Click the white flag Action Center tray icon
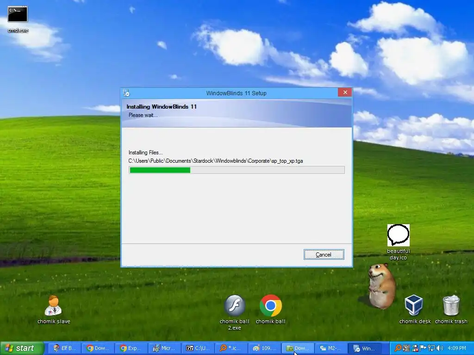 point(423,348)
